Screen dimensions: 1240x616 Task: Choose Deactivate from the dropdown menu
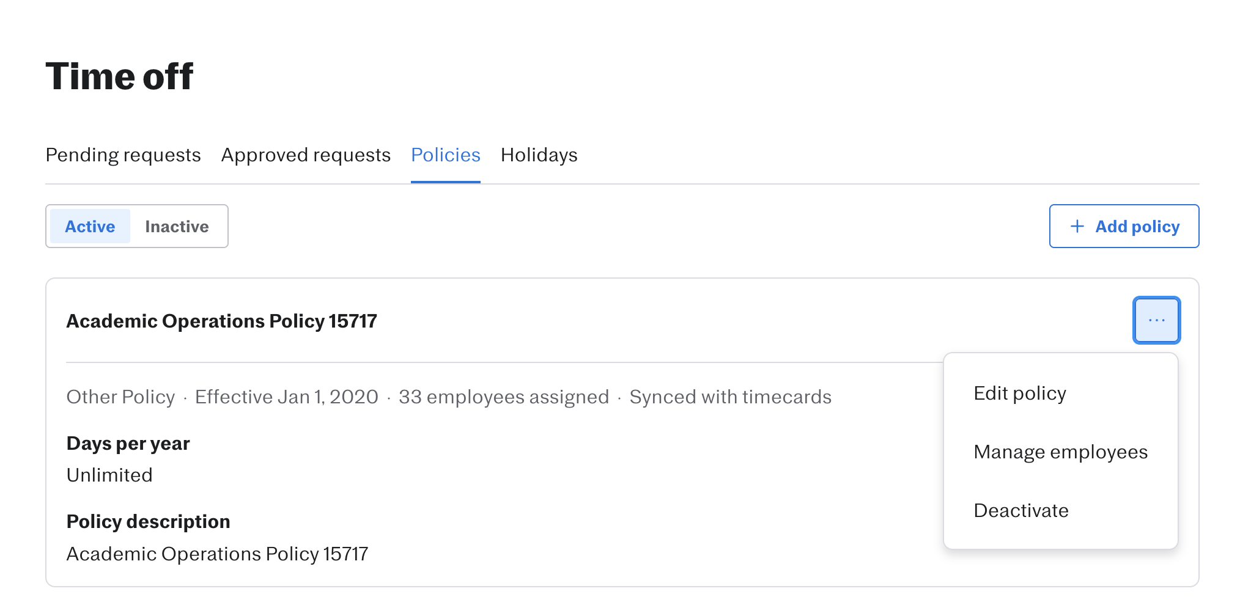pos(1020,510)
